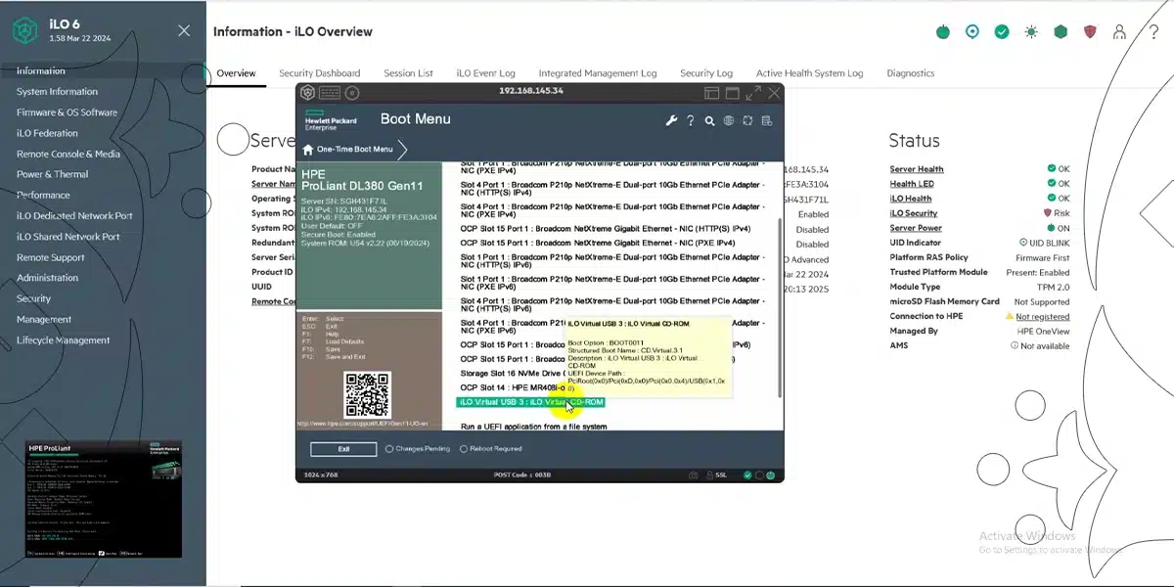
Task: Open the user account icon in top bar
Action: (x=1119, y=31)
